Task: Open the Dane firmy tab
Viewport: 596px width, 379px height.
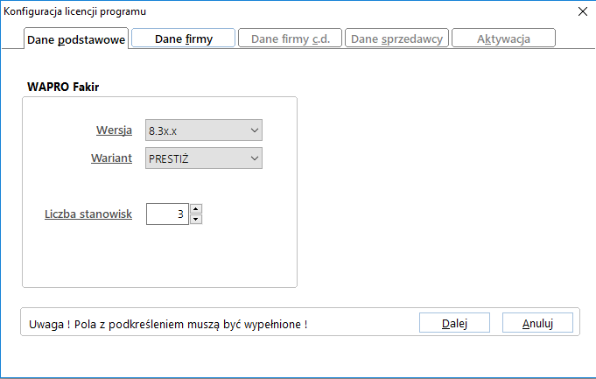Action: (x=183, y=38)
